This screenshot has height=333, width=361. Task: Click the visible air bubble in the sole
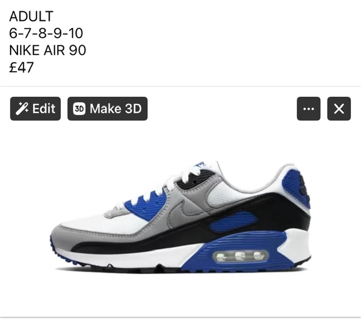[x=241, y=256]
